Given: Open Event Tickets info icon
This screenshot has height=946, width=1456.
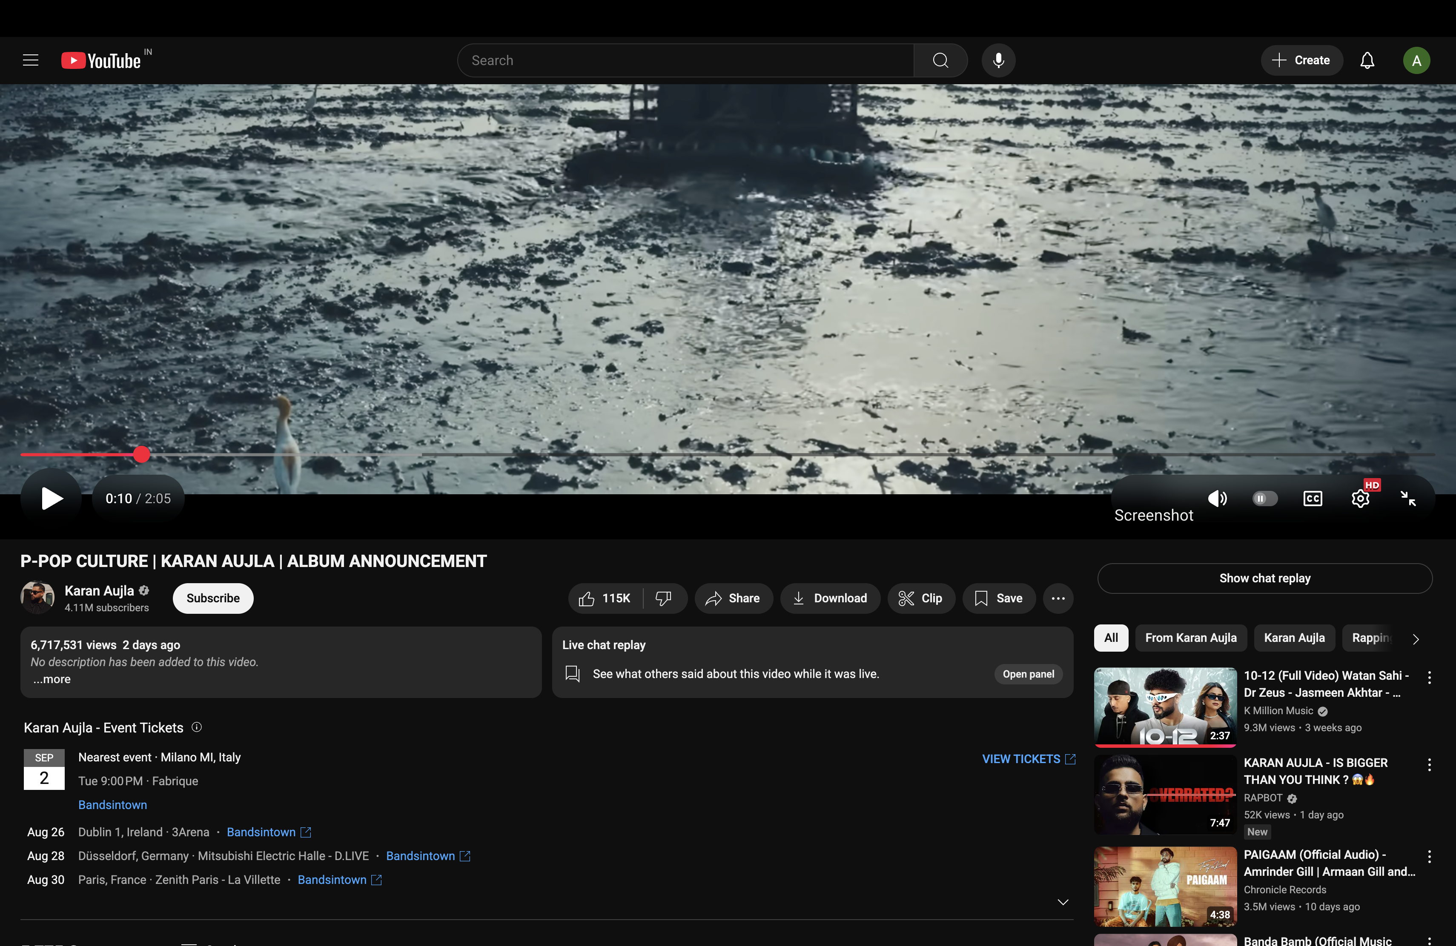Looking at the screenshot, I should tap(197, 727).
